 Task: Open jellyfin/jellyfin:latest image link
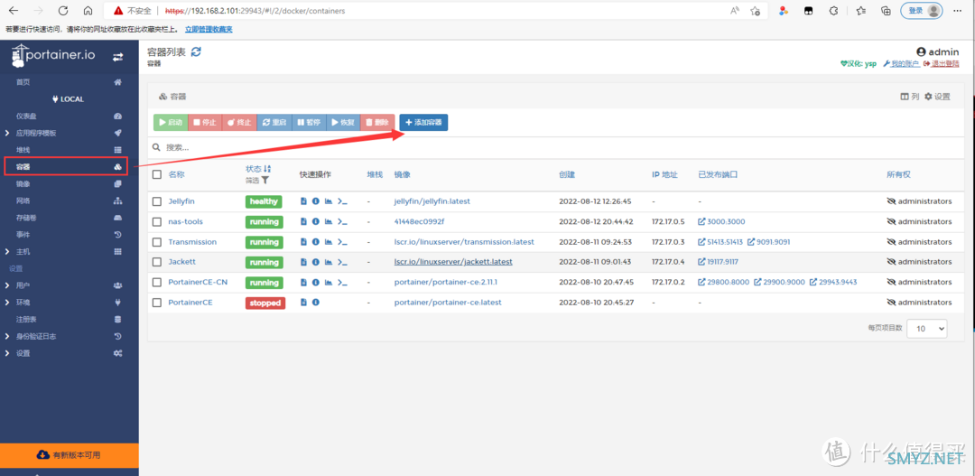(x=432, y=201)
